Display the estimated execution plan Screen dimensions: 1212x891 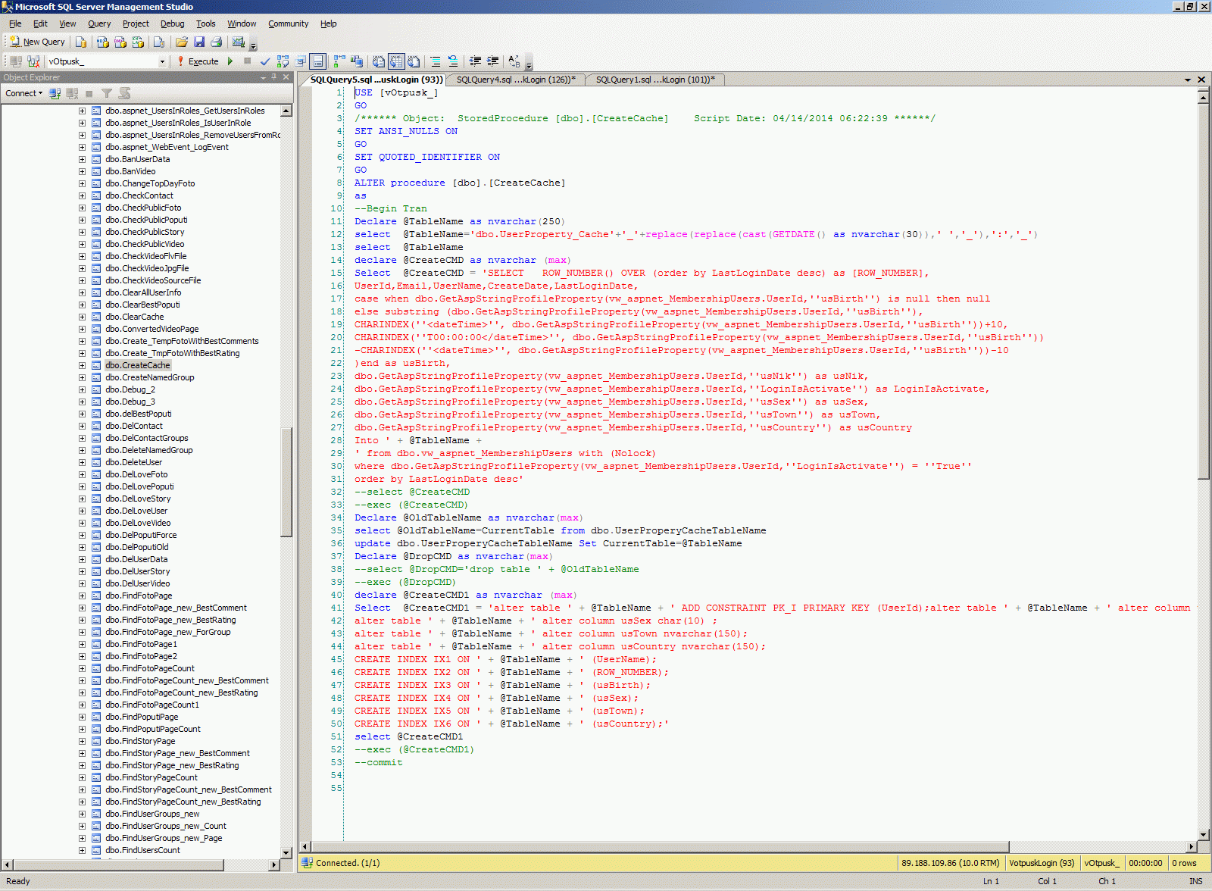tap(283, 61)
